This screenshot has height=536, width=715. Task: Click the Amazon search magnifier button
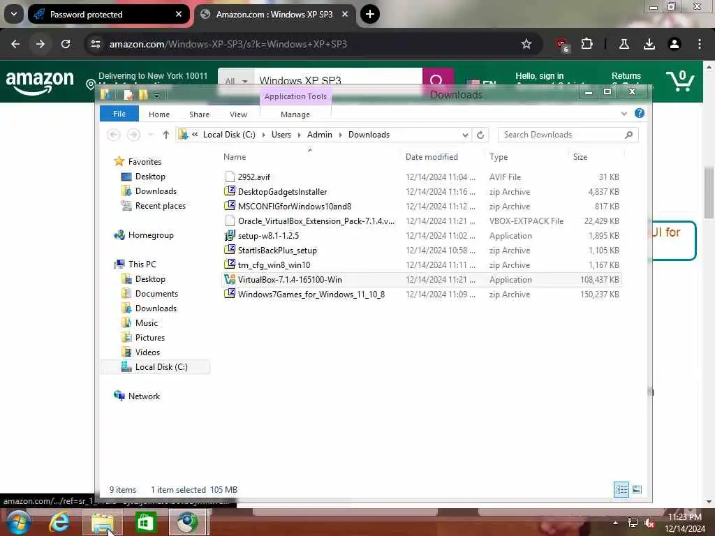[437, 80]
